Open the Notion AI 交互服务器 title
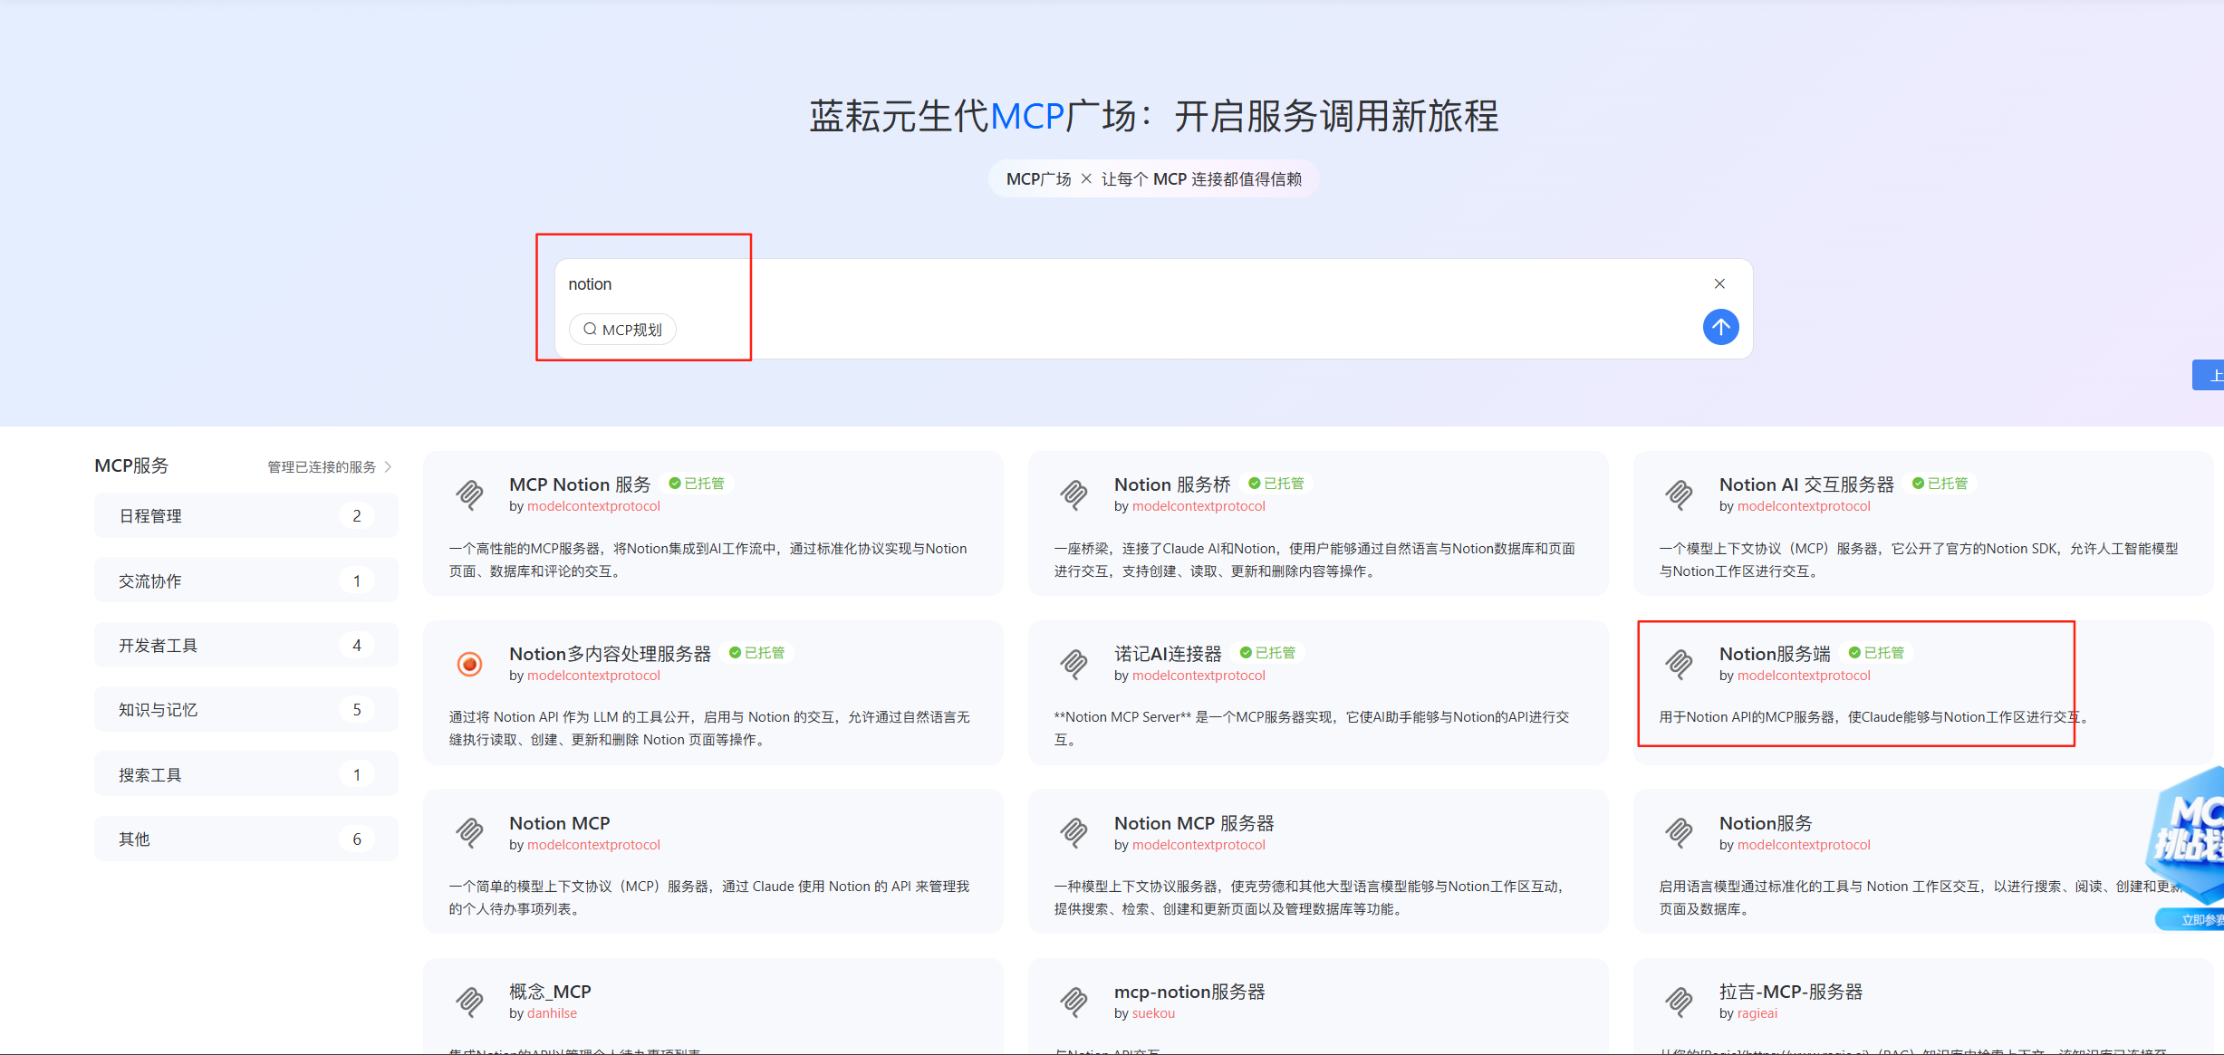The width and height of the screenshot is (2224, 1055). tap(1806, 484)
